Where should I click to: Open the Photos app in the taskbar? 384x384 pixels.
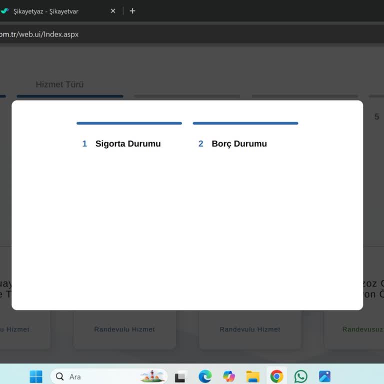coord(324,376)
